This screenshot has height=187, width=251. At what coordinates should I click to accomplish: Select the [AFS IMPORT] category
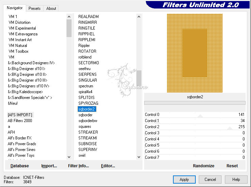coord(20,115)
